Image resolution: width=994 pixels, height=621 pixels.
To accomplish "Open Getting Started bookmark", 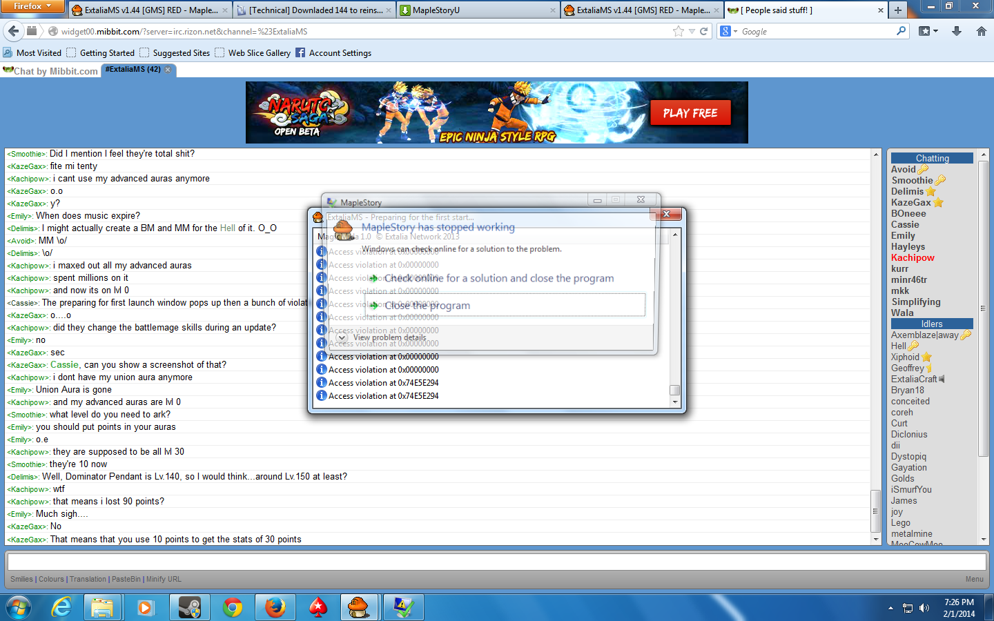I will click(101, 53).
